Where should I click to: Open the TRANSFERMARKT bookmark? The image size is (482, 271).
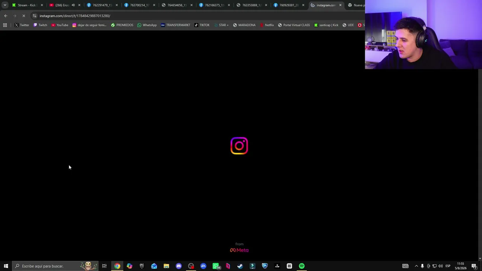tap(175, 25)
